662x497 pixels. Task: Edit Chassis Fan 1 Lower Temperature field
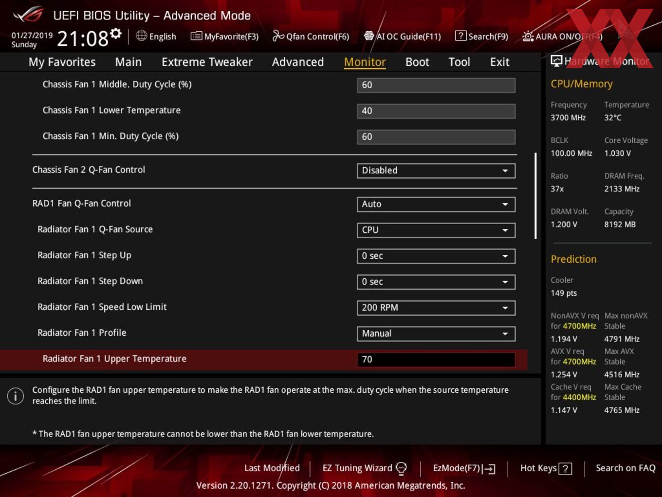coord(436,111)
